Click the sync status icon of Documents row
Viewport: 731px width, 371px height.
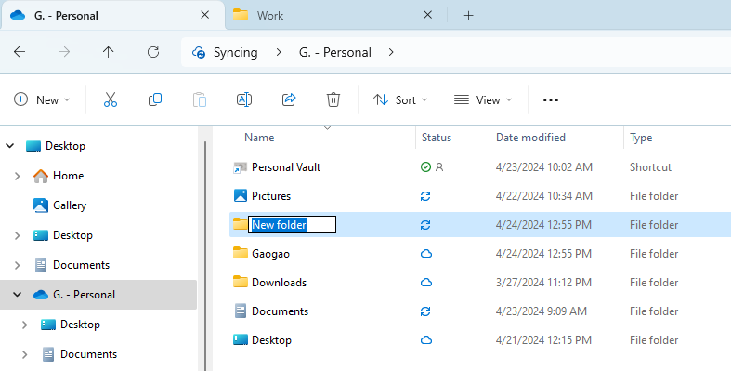pos(425,311)
